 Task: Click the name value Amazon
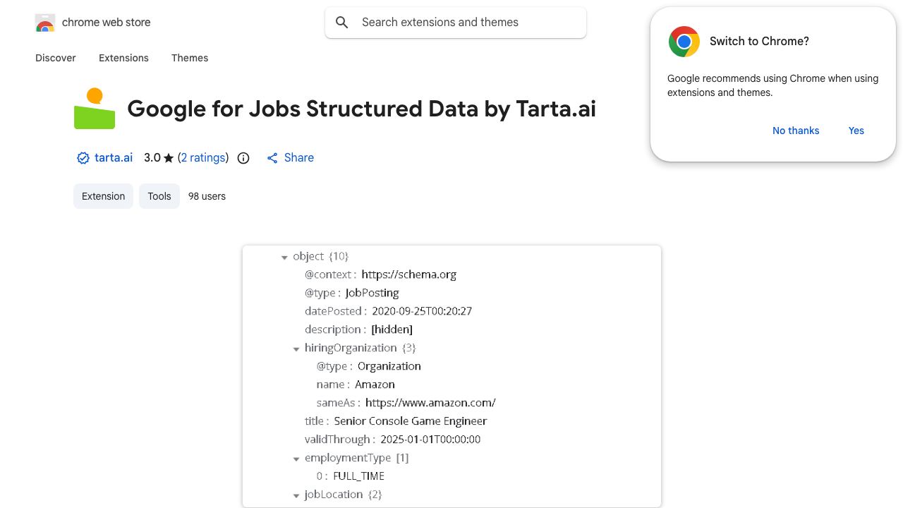375,385
